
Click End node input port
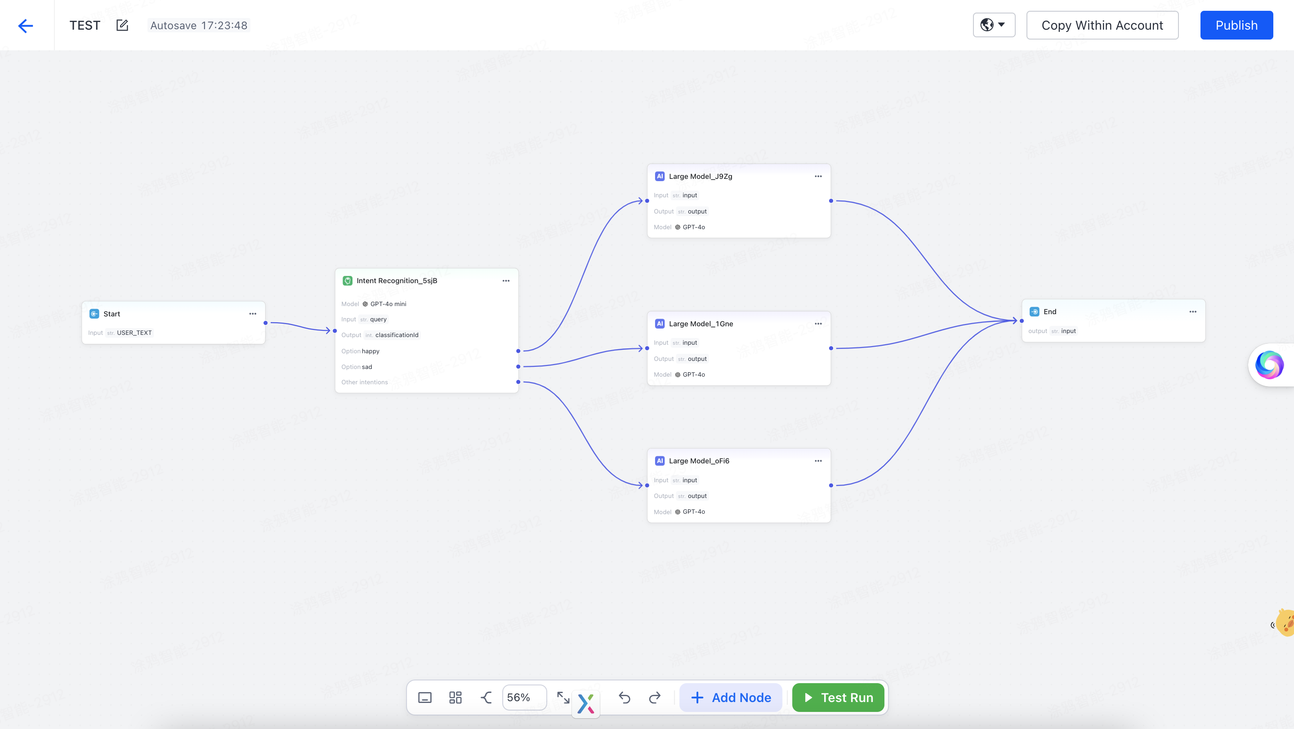(x=1022, y=321)
